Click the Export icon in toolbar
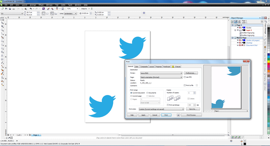270x146 pixels. click(x=52, y=9)
